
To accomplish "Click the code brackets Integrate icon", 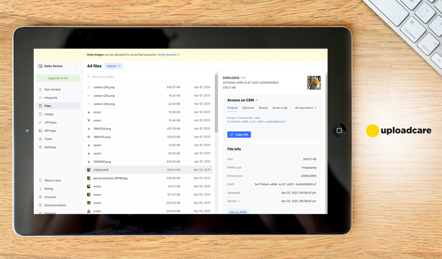I will [41, 98].
